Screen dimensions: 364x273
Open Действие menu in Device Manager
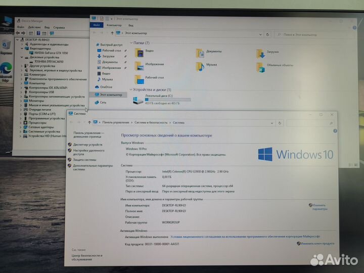[34, 27]
